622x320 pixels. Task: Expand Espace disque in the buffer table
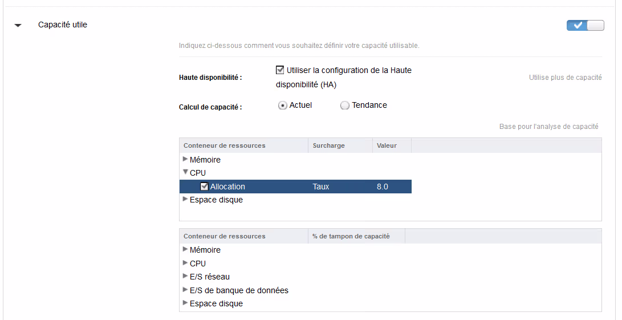[185, 303]
